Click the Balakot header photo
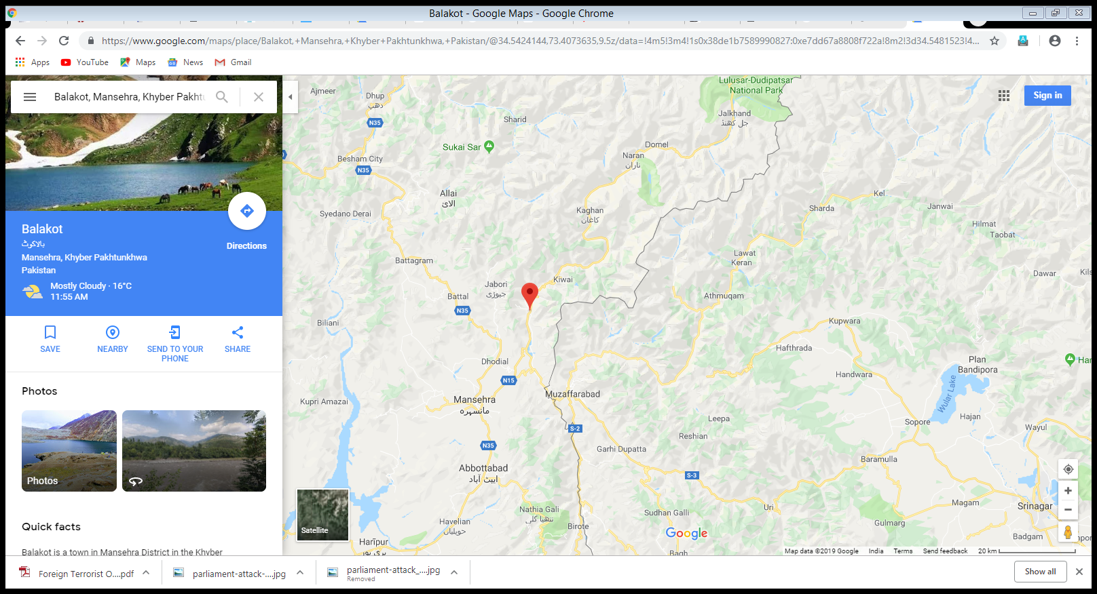 pos(144,163)
